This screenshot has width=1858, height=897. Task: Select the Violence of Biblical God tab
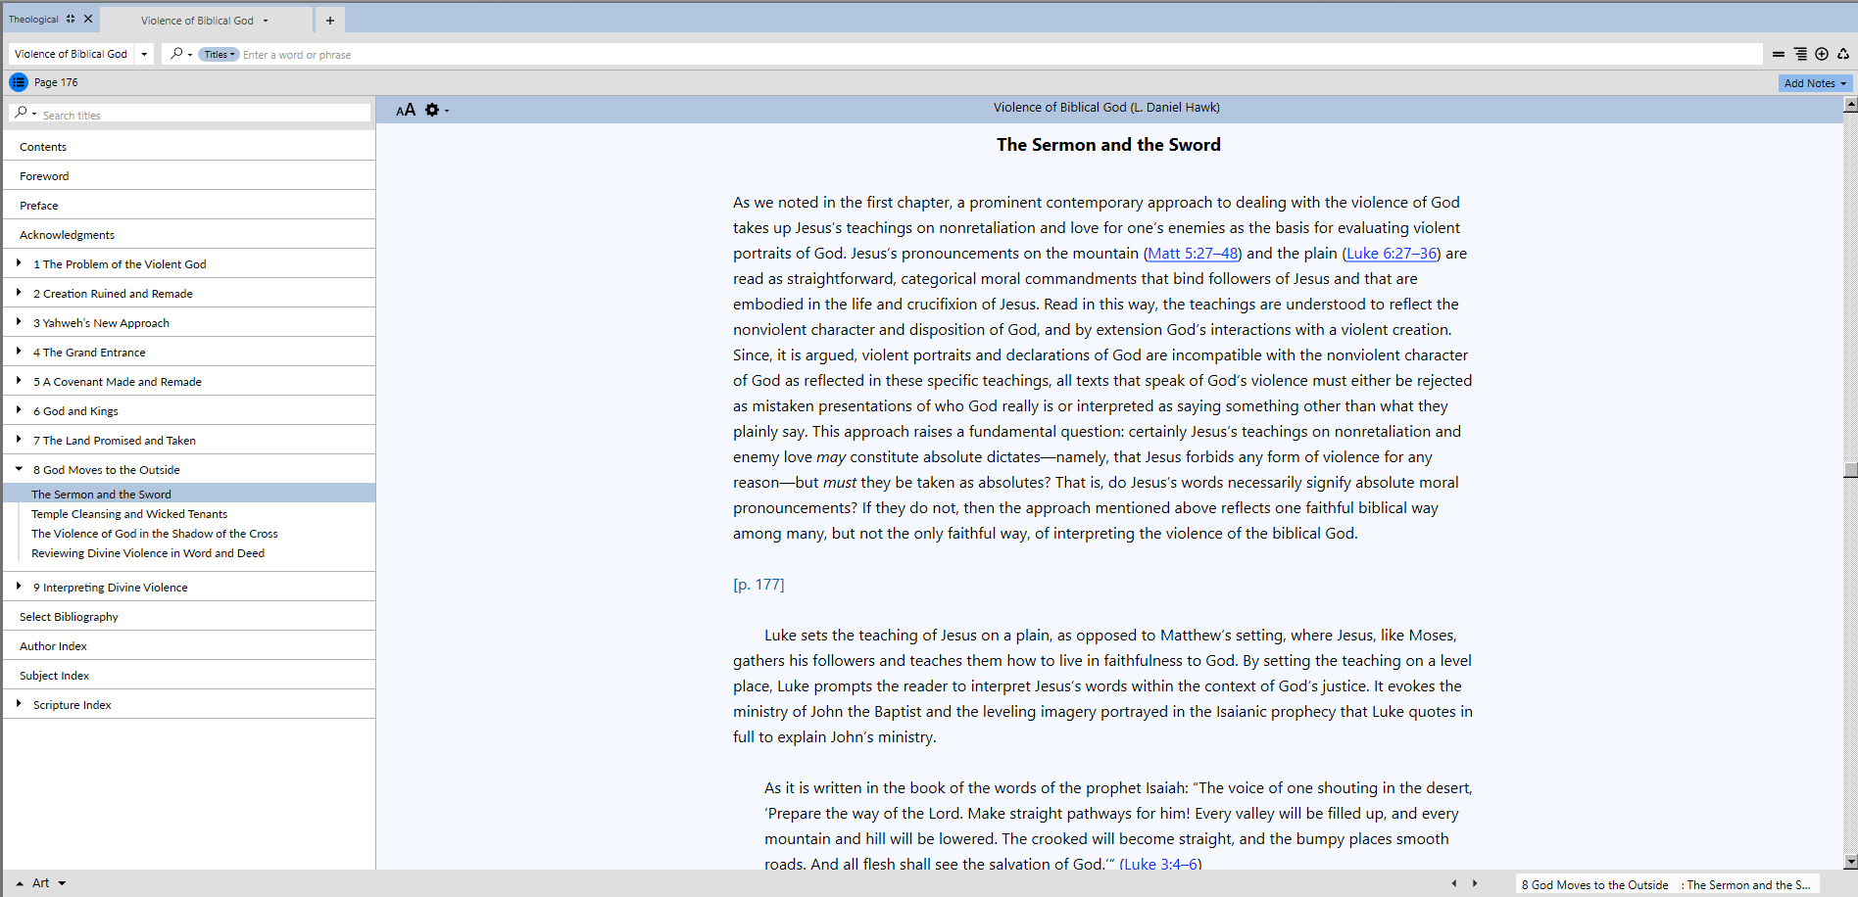coord(197,21)
